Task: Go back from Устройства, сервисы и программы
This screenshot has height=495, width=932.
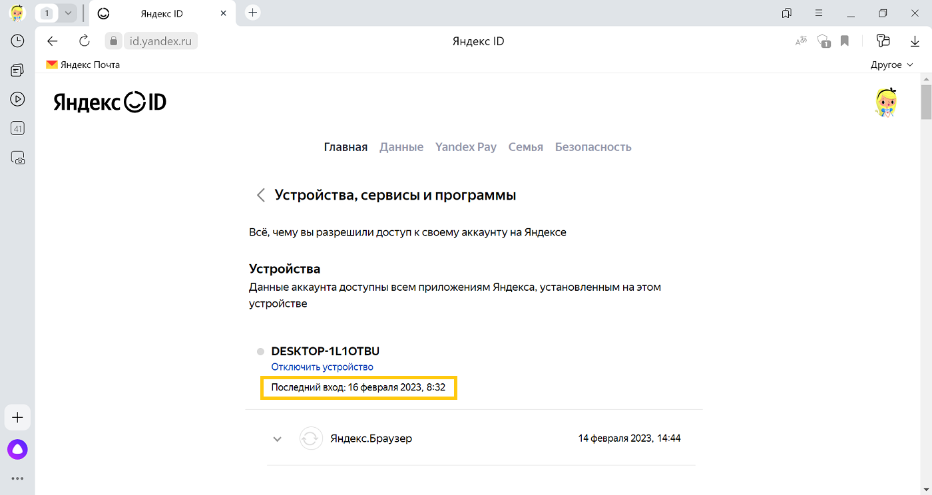Action: [261, 195]
